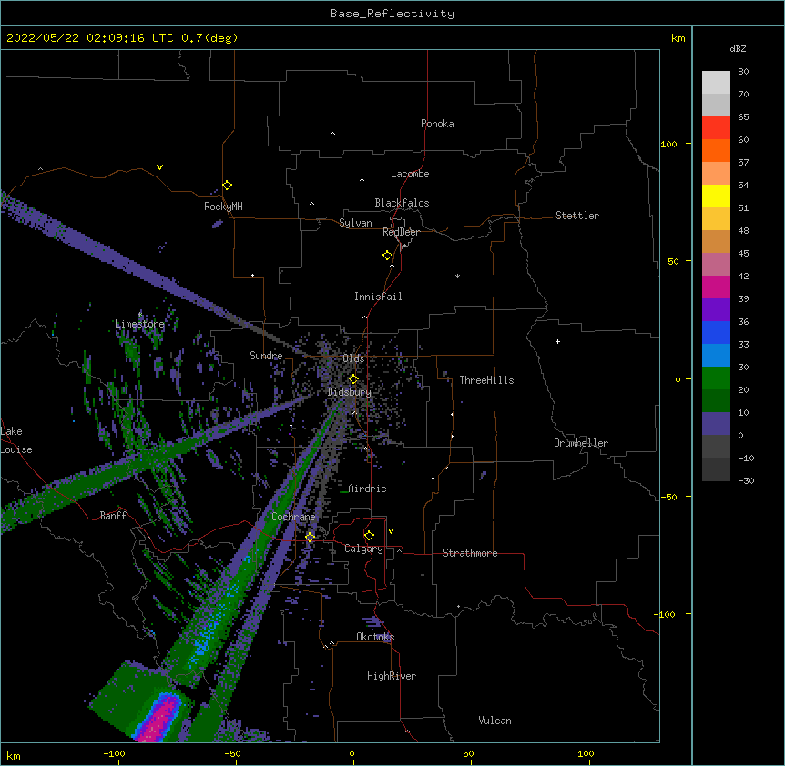Pick the violet 36–39 dBZ legend swatch
785x766 pixels.
pyautogui.click(x=716, y=310)
